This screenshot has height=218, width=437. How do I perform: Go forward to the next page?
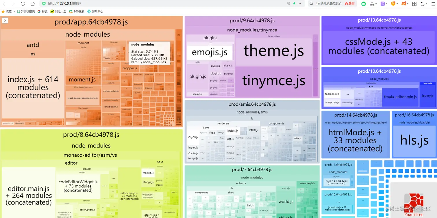pyautogui.click(x=13, y=4)
